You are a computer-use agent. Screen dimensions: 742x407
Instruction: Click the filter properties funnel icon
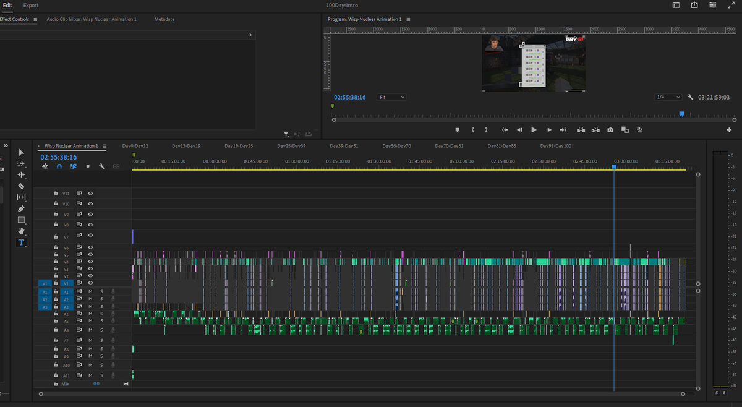[x=286, y=134]
